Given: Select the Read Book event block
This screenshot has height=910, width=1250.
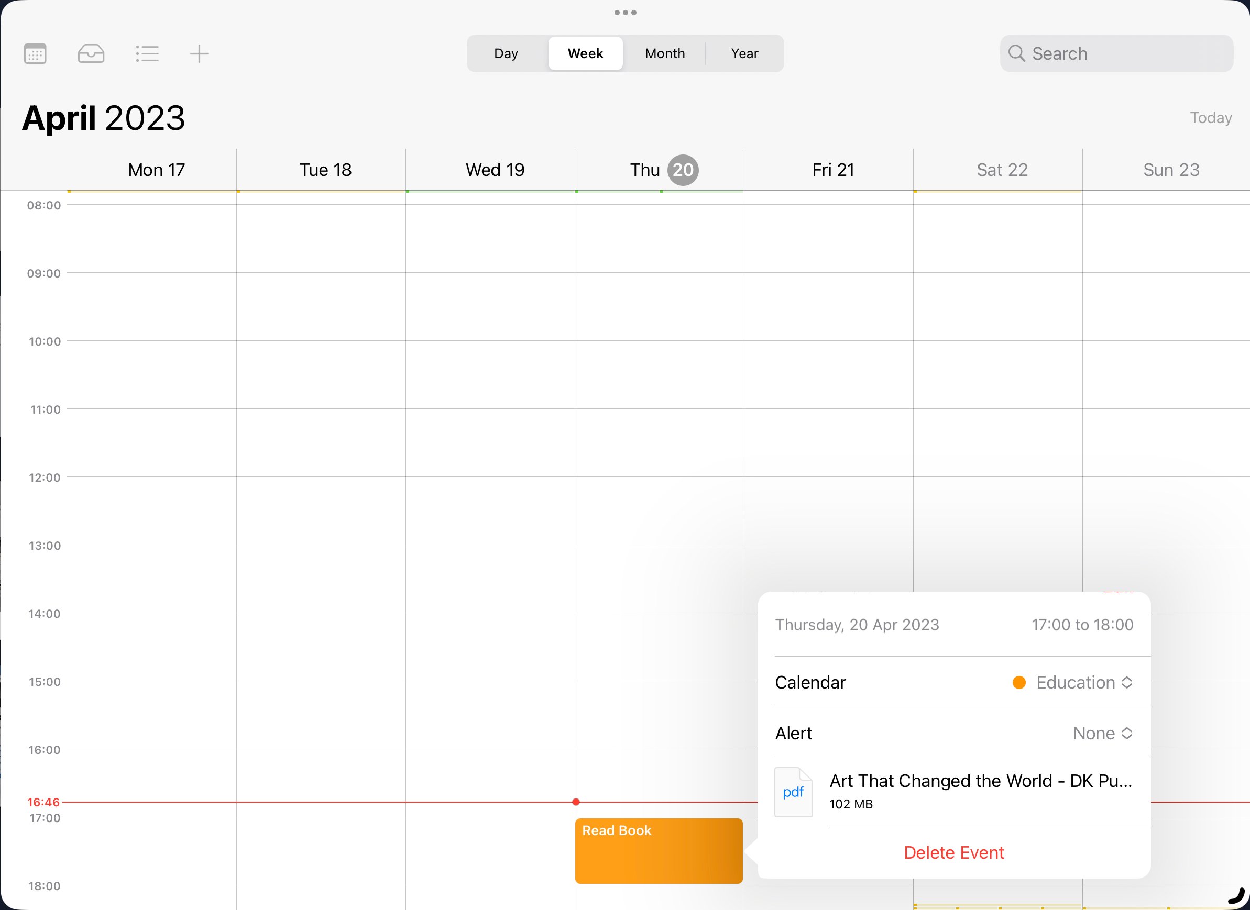Looking at the screenshot, I should click(658, 850).
